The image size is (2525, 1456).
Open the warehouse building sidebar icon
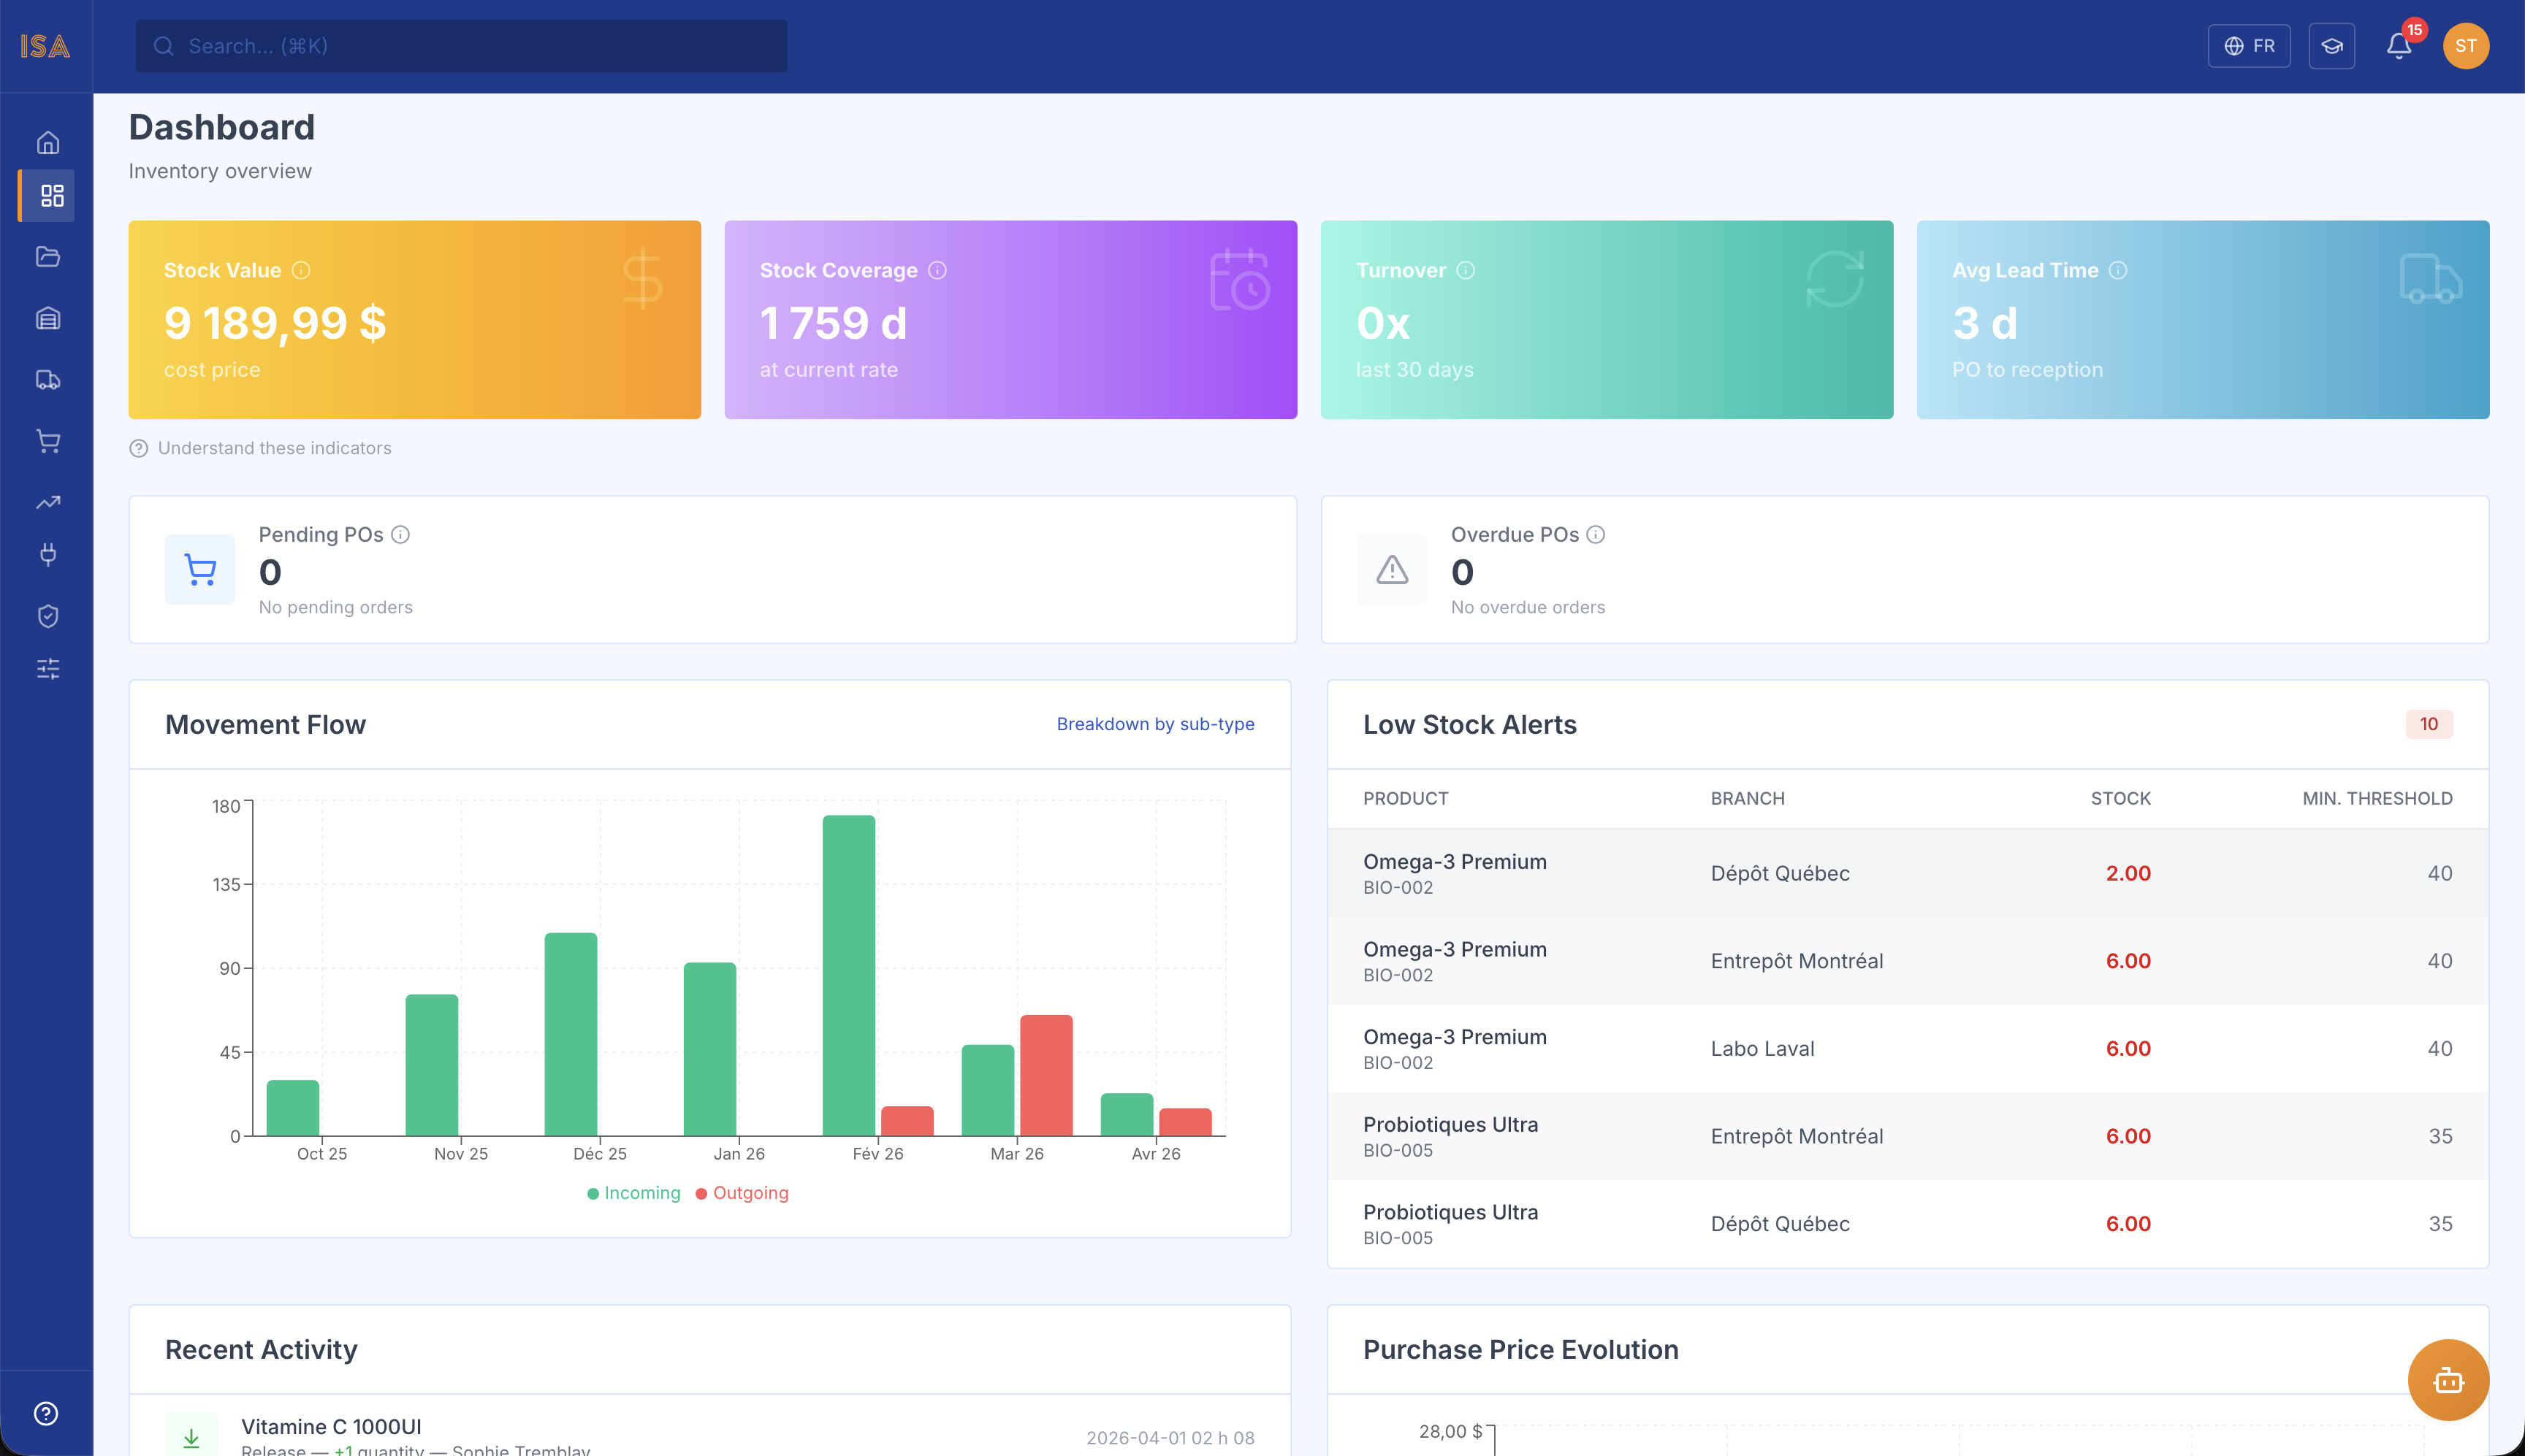[47, 318]
